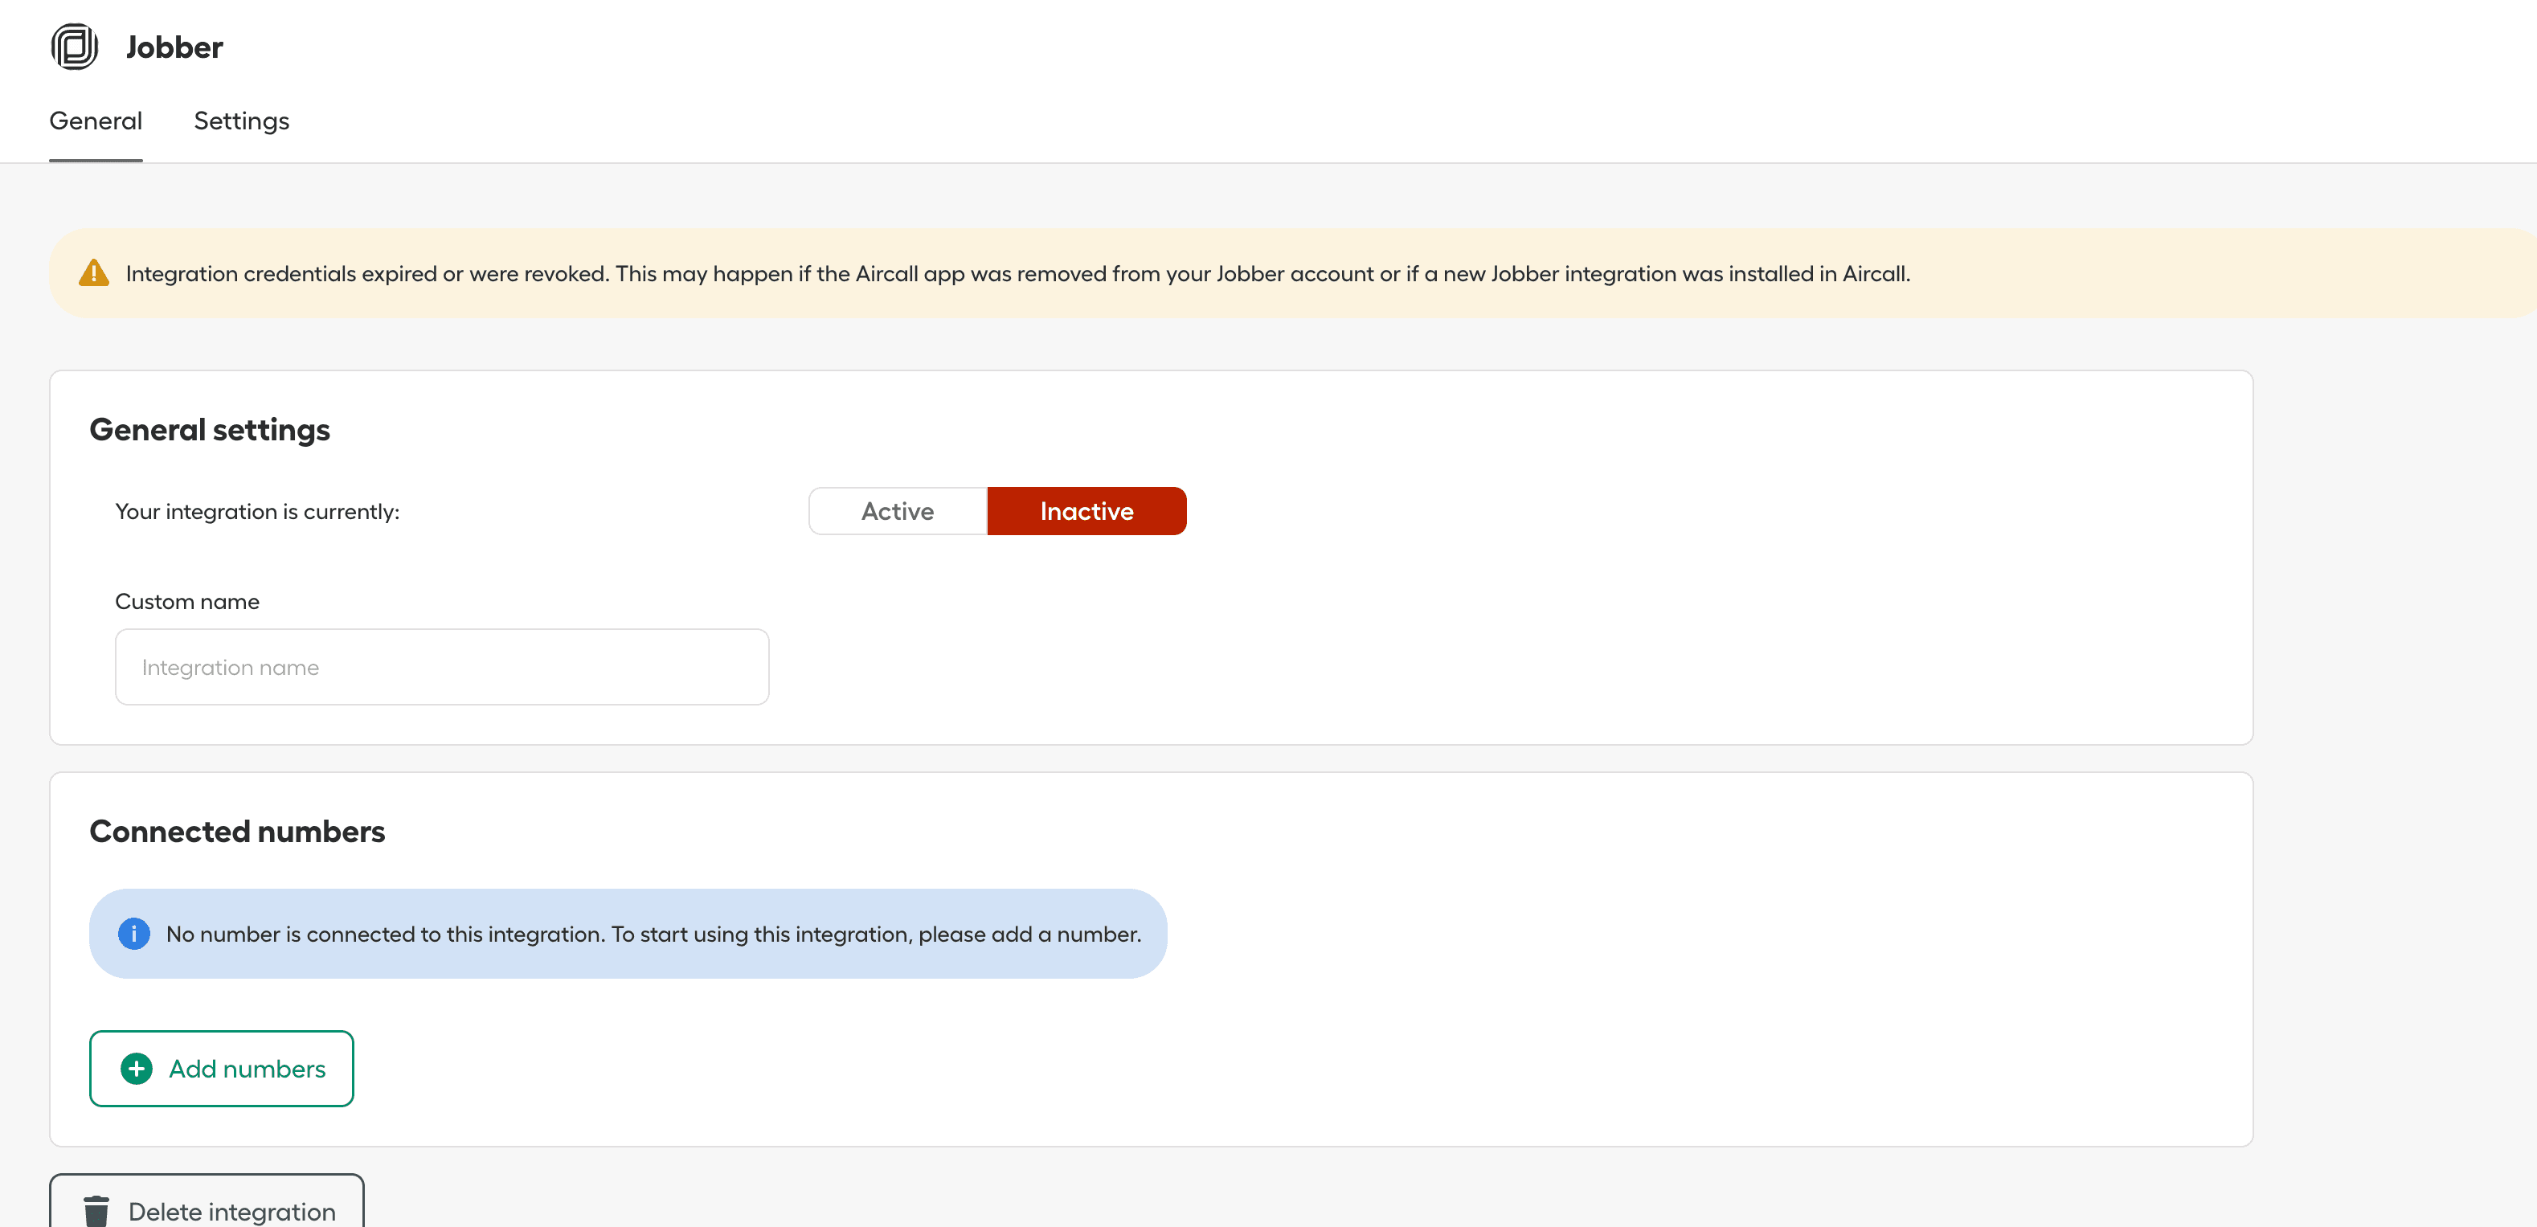Click the trash can icon

point(96,1210)
